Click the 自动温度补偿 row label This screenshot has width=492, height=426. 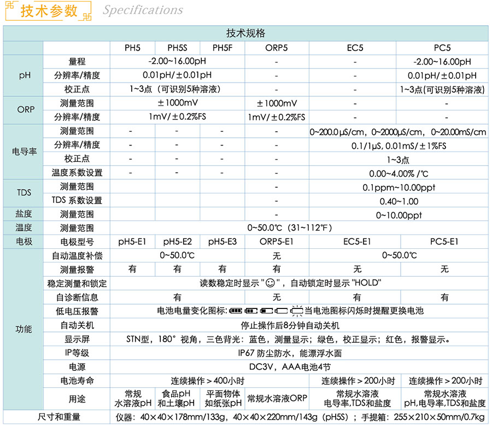(x=77, y=255)
